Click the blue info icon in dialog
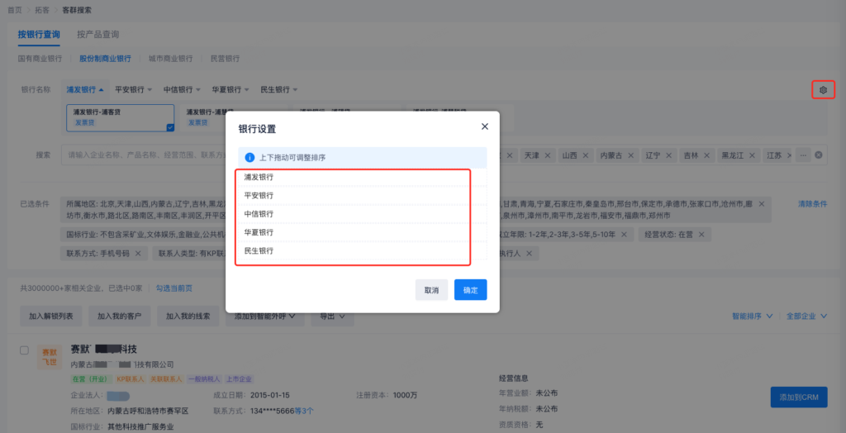846x433 pixels. (x=249, y=156)
